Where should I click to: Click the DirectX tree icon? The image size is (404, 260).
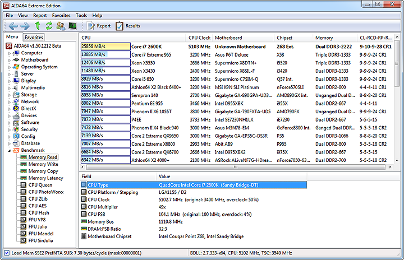coord(16,109)
